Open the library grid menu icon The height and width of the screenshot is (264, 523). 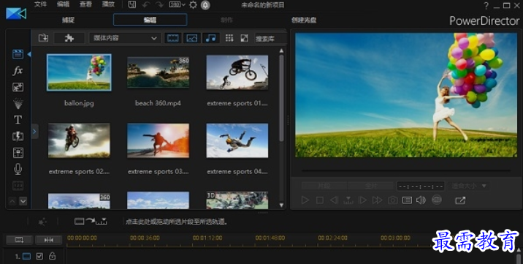pos(229,38)
